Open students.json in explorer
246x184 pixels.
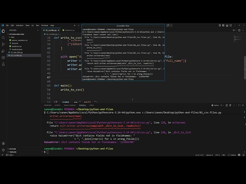tap(17, 49)
